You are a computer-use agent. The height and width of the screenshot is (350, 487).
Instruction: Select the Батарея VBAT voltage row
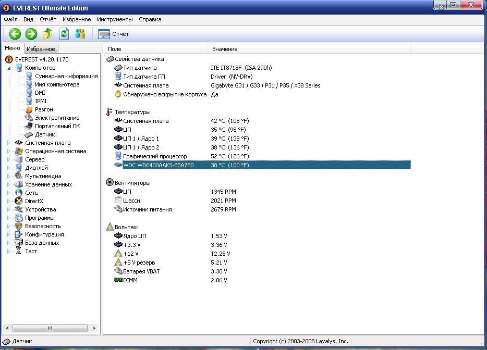coord(262,271)
